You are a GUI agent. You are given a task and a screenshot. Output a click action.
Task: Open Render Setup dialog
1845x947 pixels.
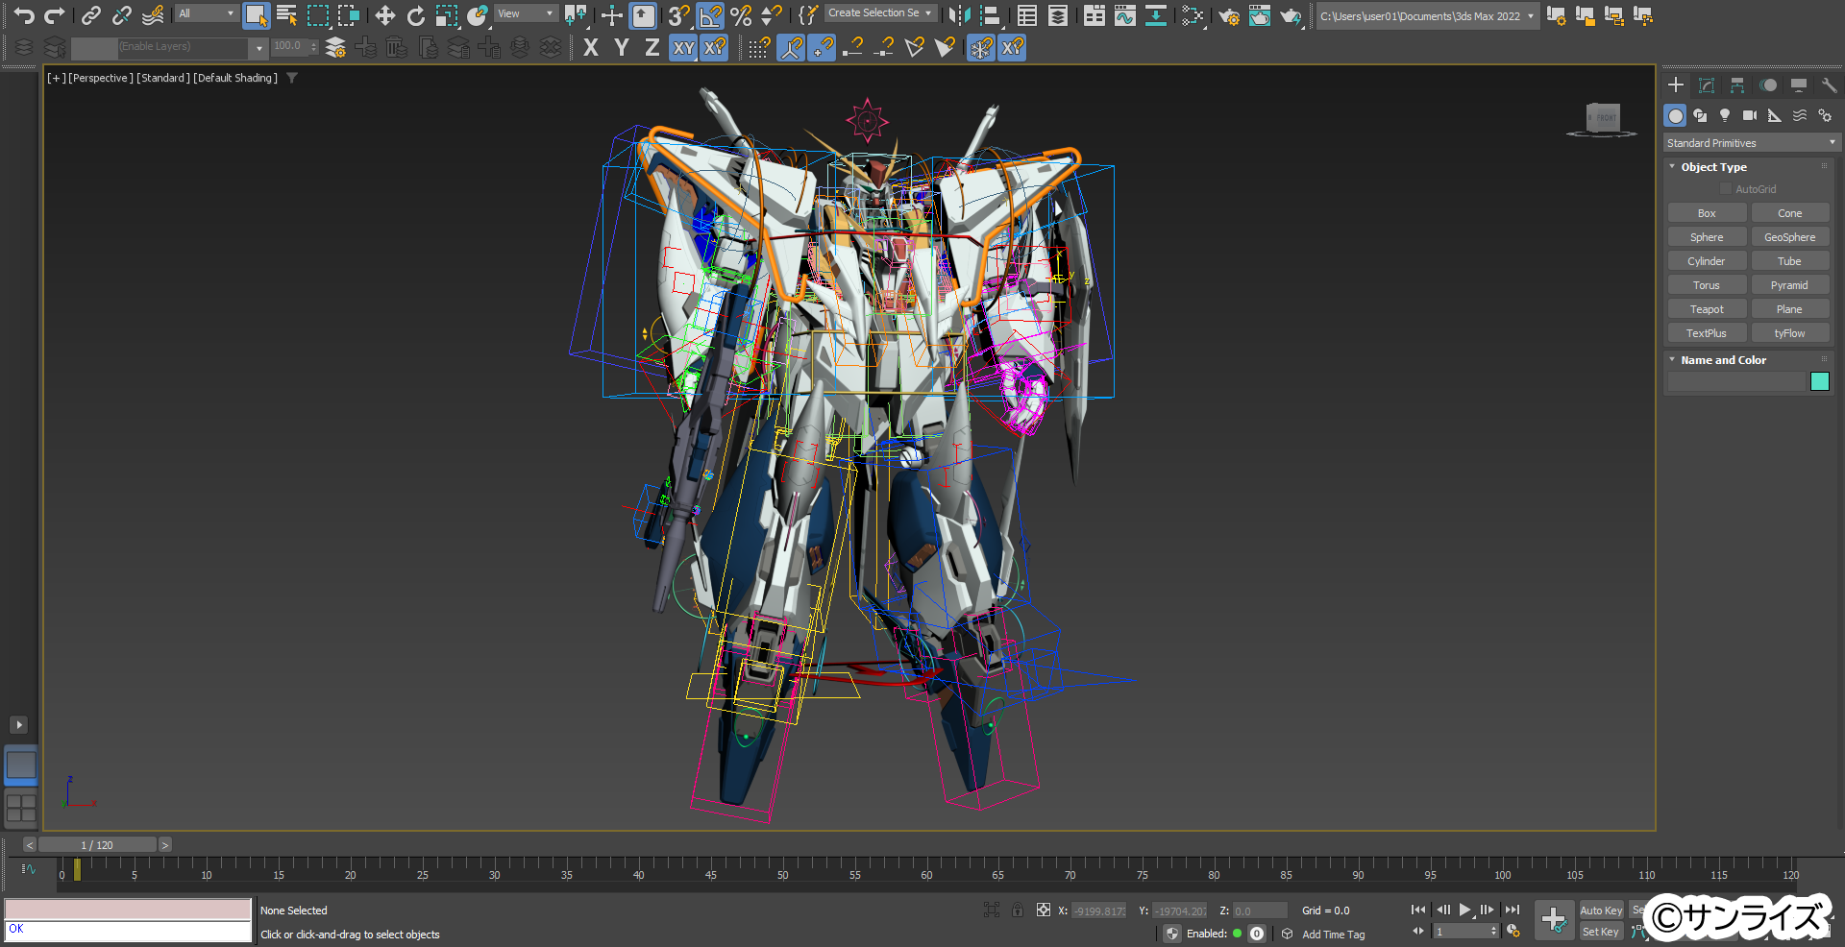(x=1229, y=15)
